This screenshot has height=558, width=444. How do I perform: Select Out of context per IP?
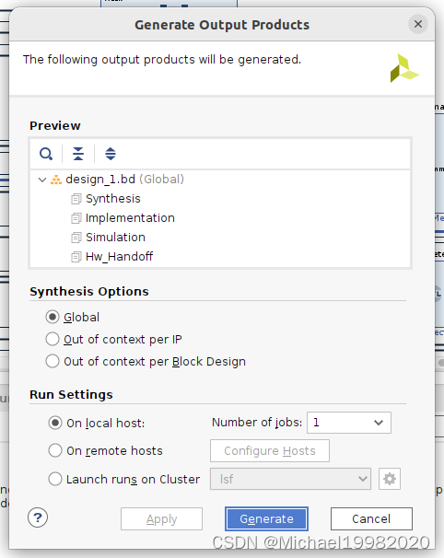pos(53,339)
